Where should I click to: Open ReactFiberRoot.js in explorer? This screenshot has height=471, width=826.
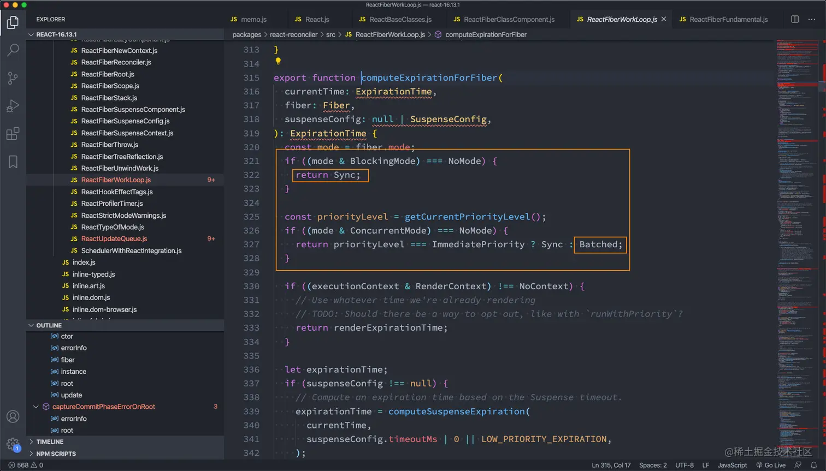108,74
